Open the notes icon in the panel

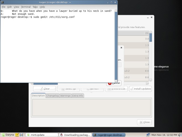[x=17, y=135]
